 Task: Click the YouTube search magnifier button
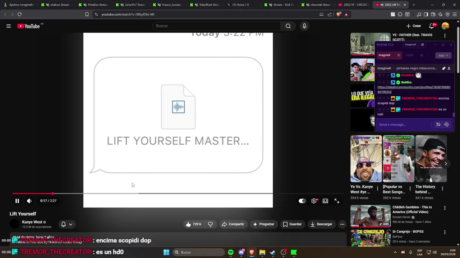click(288, 26)
